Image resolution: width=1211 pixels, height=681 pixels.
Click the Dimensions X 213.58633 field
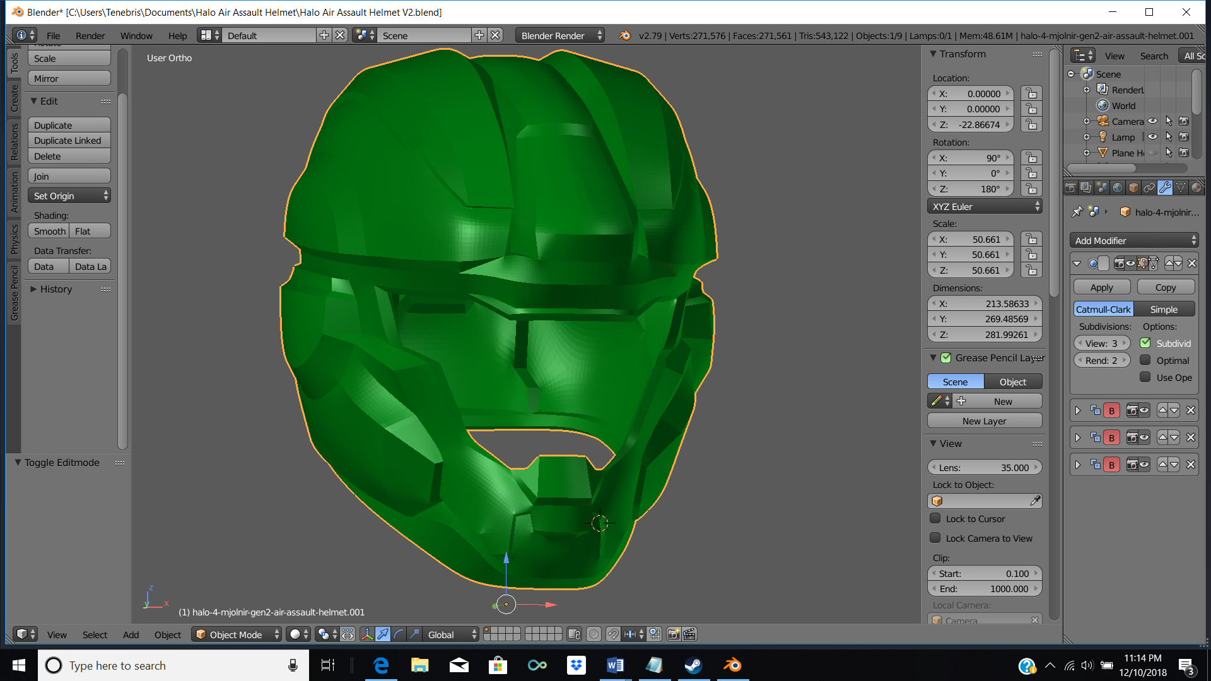pos(985,303)
